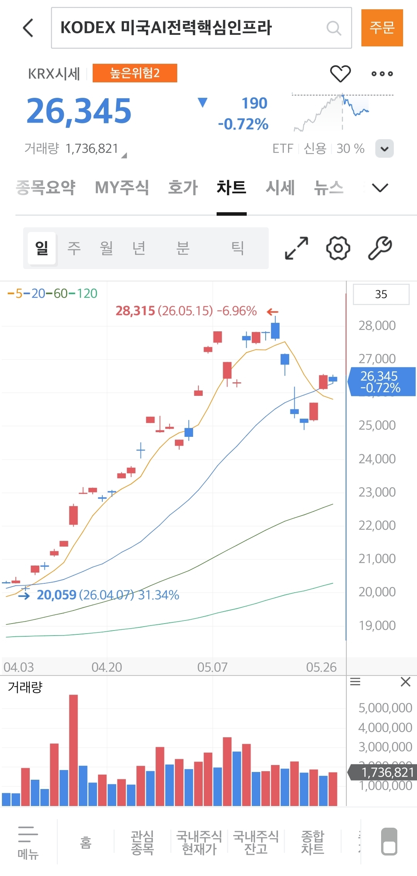Expand the tab list with the chevron
Image resolution: width=417 pixels, height=876 pixels.
point(380,188)
